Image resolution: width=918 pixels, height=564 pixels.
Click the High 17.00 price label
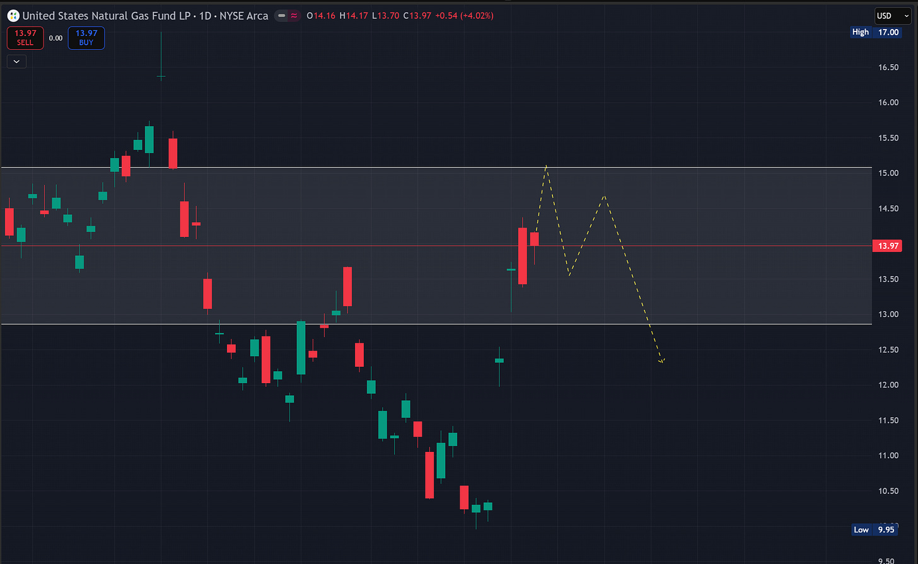876,32
